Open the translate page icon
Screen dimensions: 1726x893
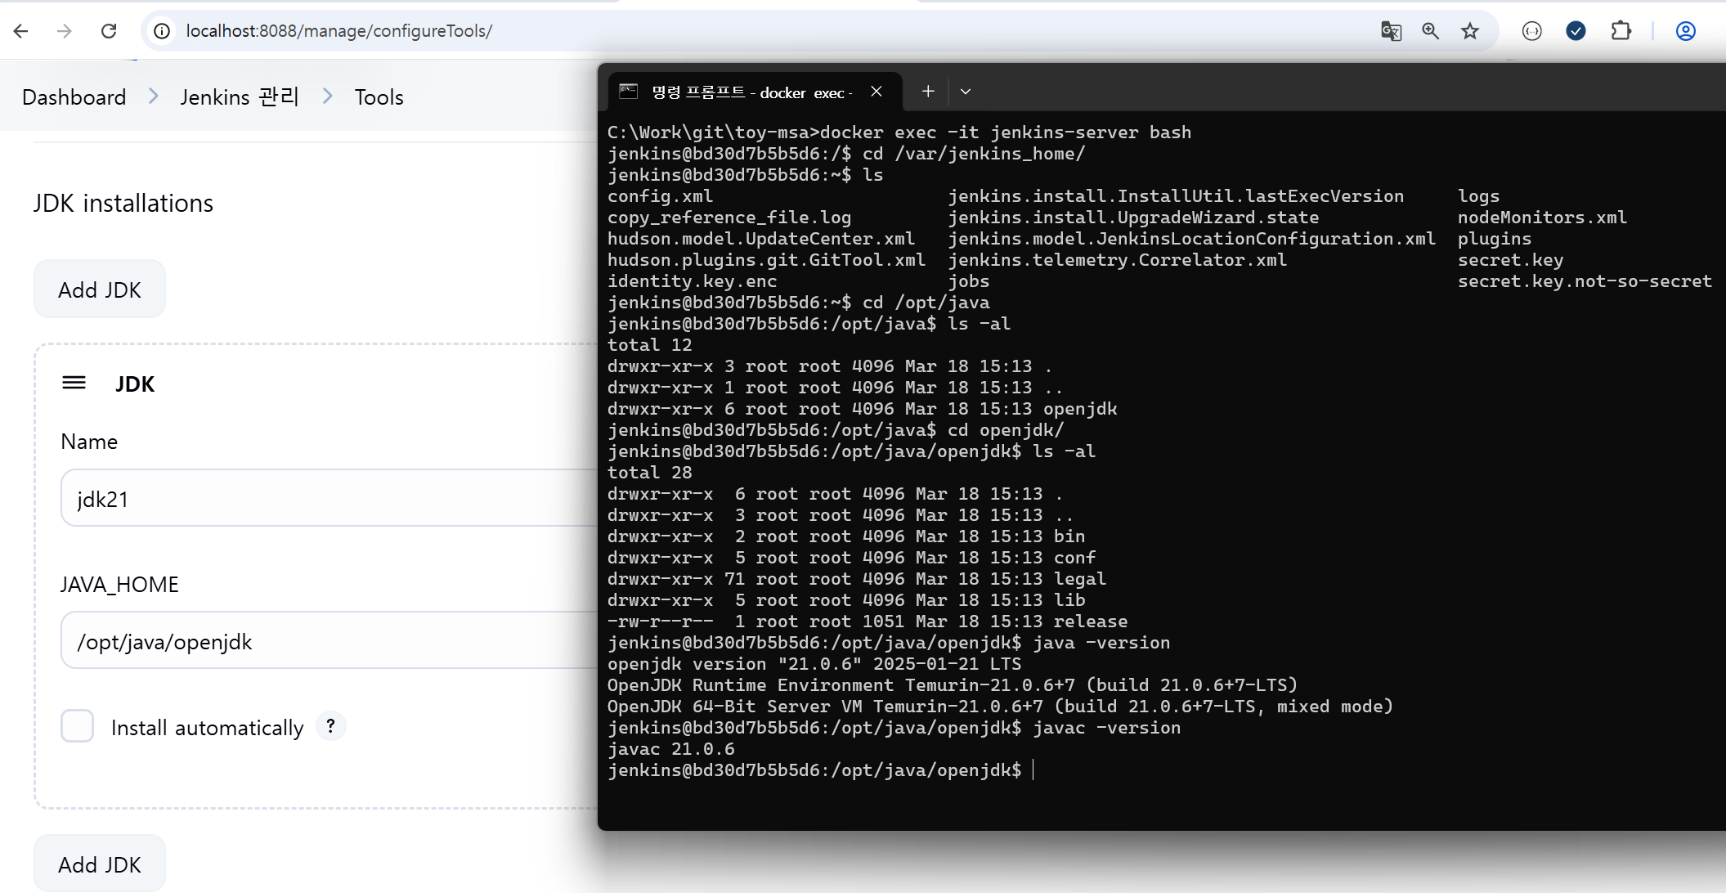1391,31
